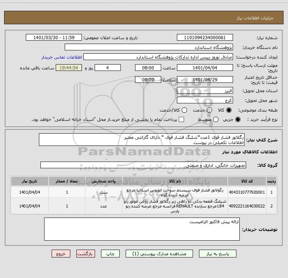Click the need date cell in row 1
This screenshot has height=278, width=288.
tap(30, 192)
